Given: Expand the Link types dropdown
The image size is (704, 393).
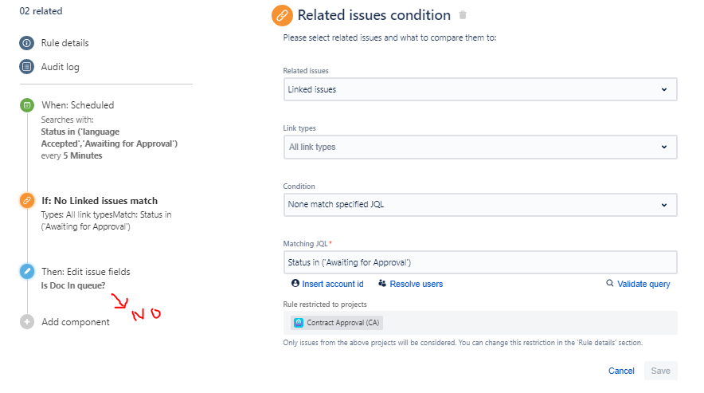Looking at the screenshot, I should (480, 147).
